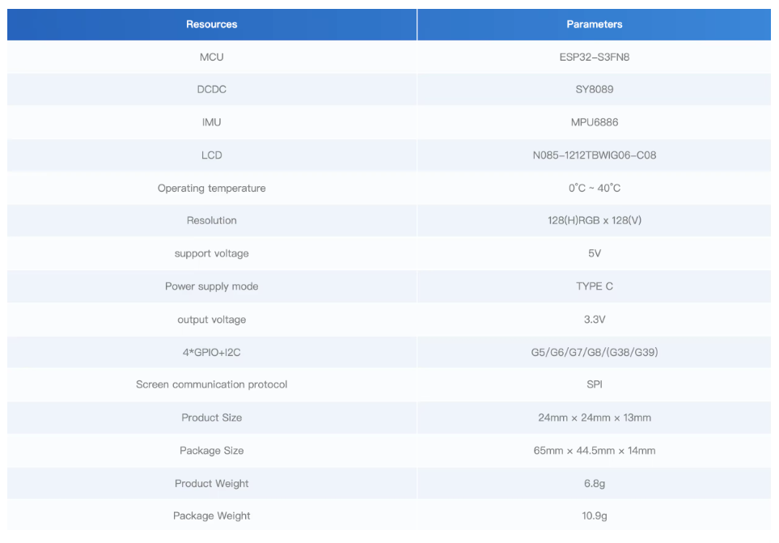This screenshot has height=543, width=779.
Task: Select the 65mm × 44.5mm × 14mm value
Action: [595, 451]
